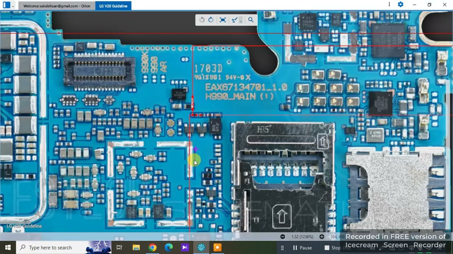Select the trace drawing tool
Viewport: 453px width, 254px height.
(x=234, y=20)
